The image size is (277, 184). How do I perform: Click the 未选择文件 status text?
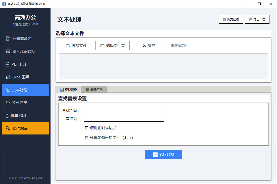(179, 45)
